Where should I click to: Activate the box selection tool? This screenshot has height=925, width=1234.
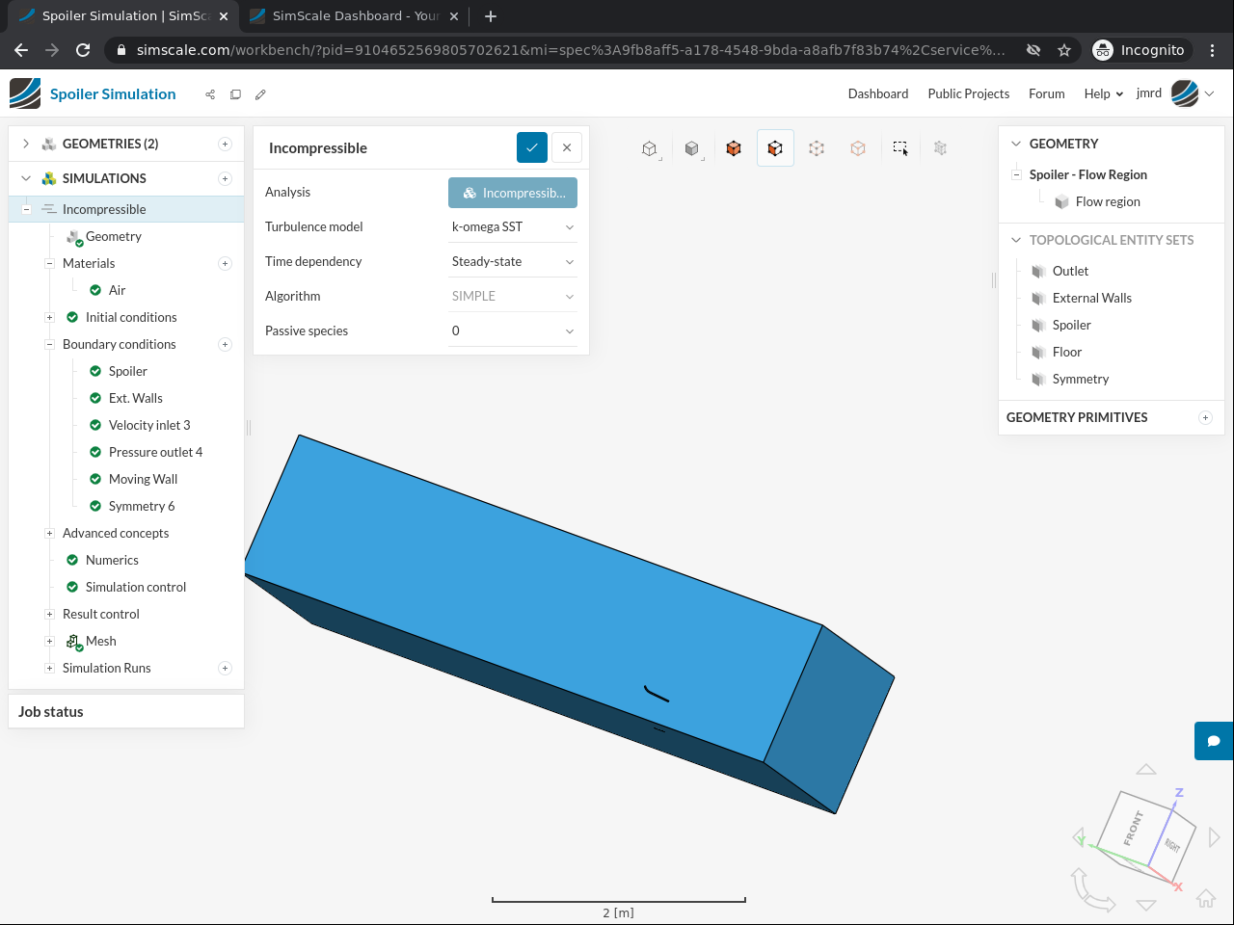click(x=899, y=148)
